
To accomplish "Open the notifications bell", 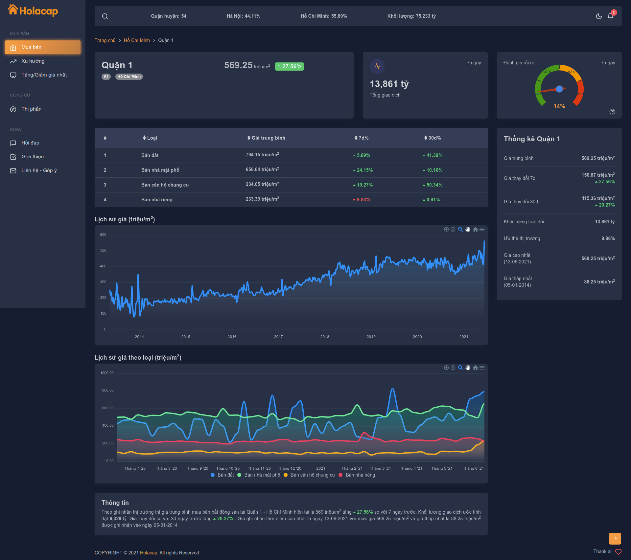I will [x=610, y=16].
